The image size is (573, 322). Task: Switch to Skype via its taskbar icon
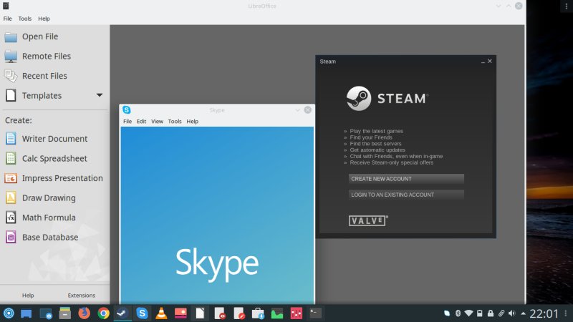pos(143,313)
